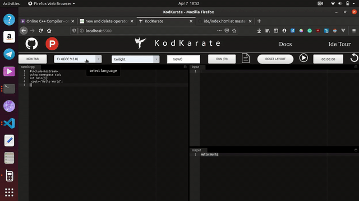Select the new0.cpp editor tab
The image size is (359, 201).
pos(27,67)
